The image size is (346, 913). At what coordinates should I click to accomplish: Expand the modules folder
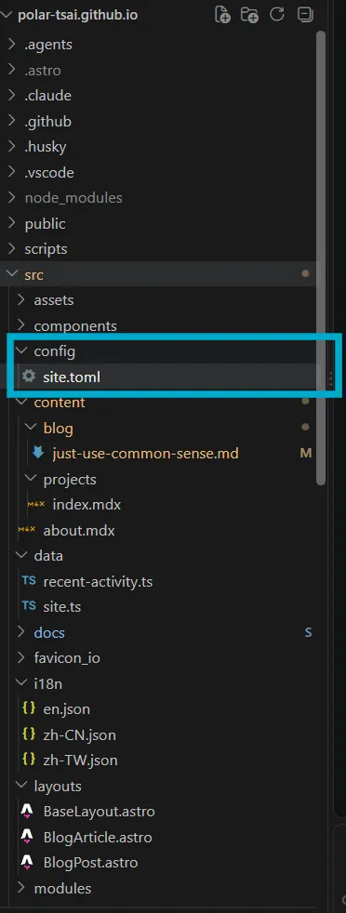point(21,888)
